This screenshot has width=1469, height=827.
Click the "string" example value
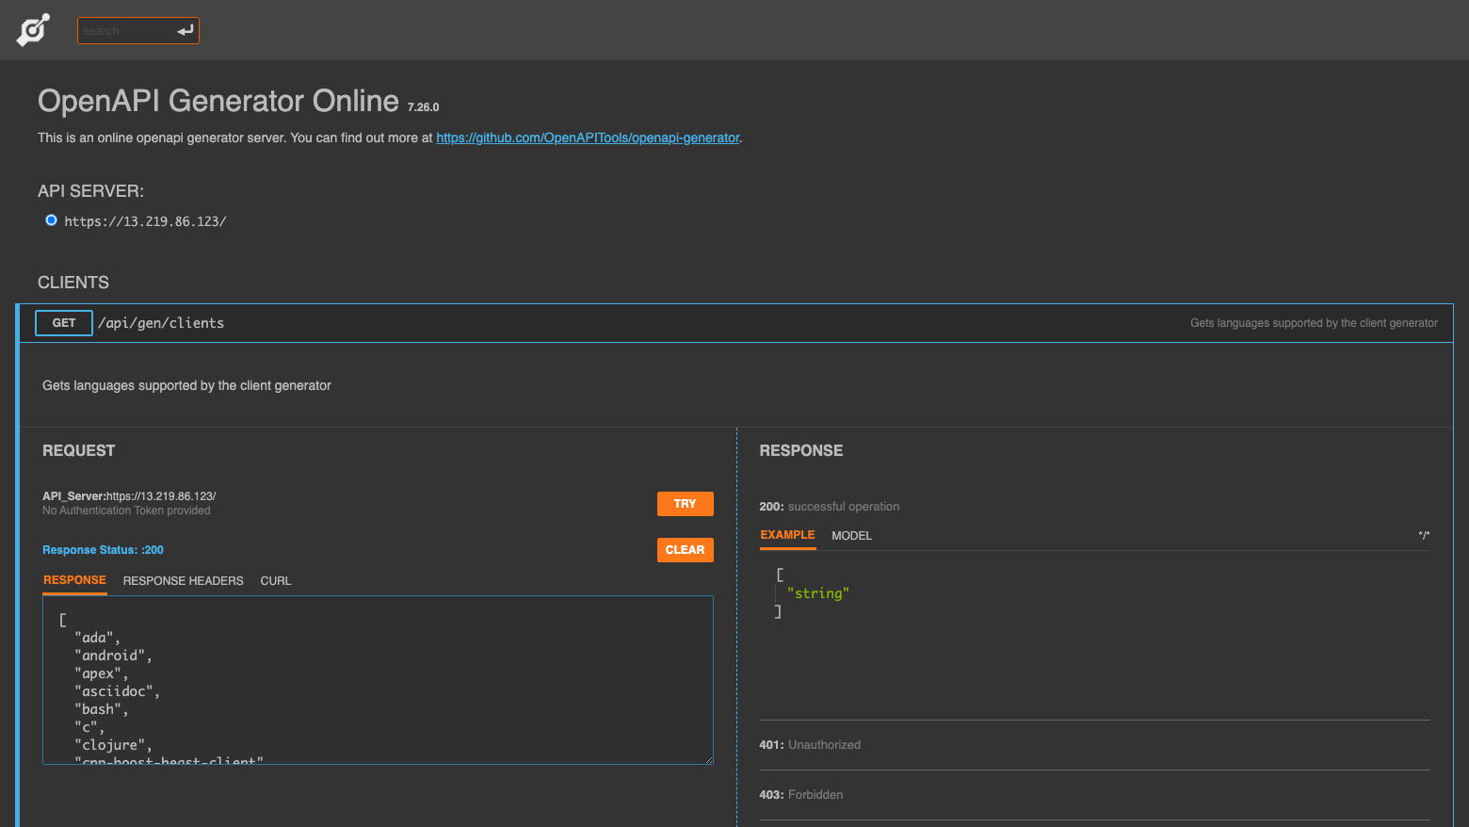(818, 593)
